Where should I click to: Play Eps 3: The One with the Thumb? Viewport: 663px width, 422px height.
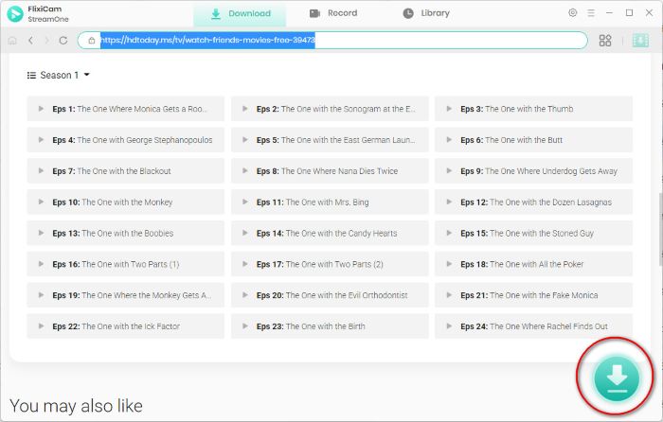pos(533,109)
